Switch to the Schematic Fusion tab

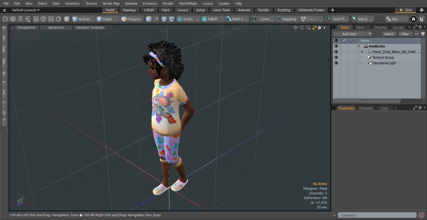pos(311,10)
